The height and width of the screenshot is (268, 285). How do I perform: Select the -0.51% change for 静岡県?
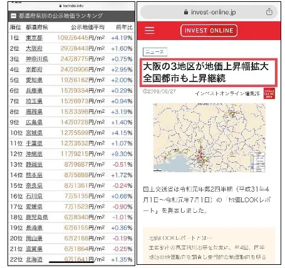point(122,165)
